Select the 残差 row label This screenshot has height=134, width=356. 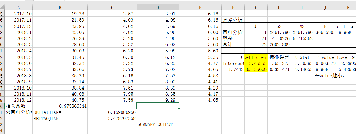[233, 38]
